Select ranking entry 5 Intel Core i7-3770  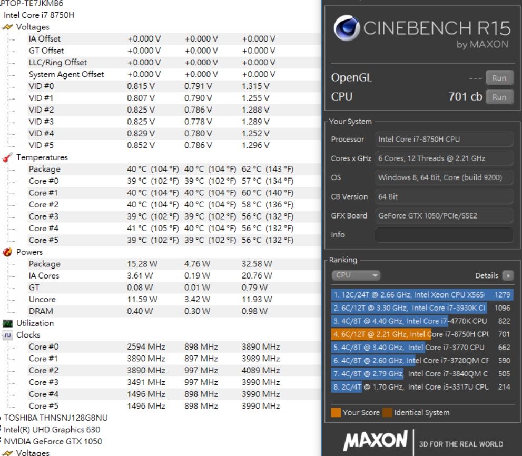click(422, 347)
